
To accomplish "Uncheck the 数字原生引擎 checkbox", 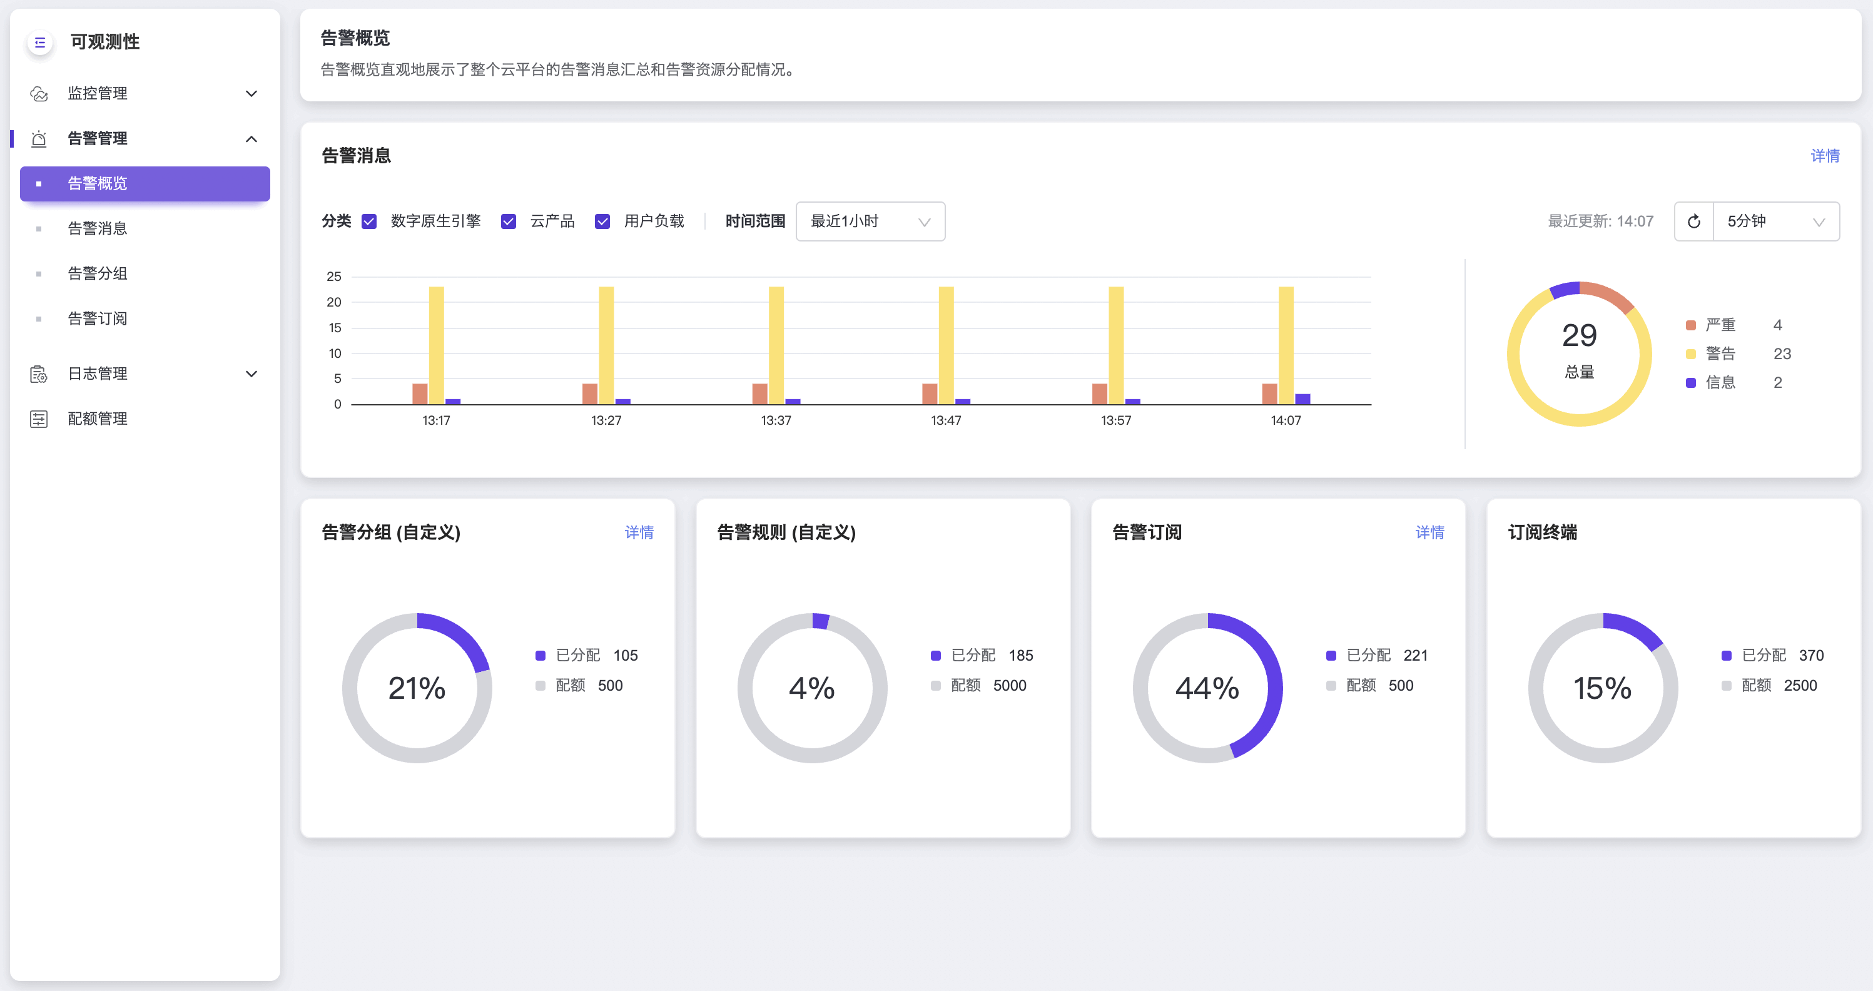I will pyautogui.click(x=369, y=221).
